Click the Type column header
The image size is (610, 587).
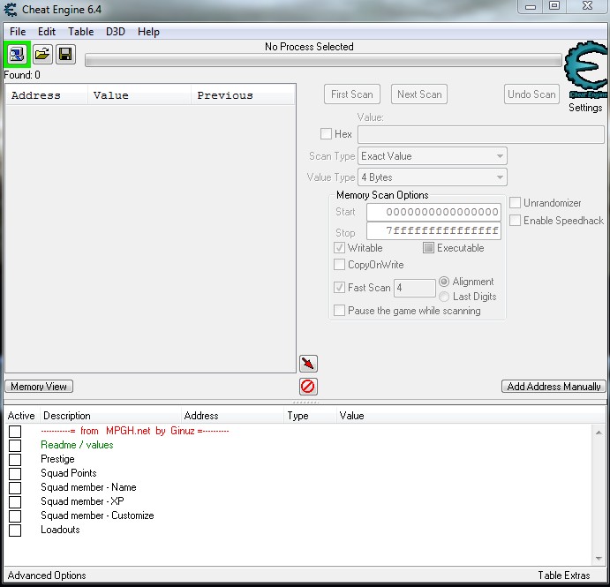click(x=310, y=416)
